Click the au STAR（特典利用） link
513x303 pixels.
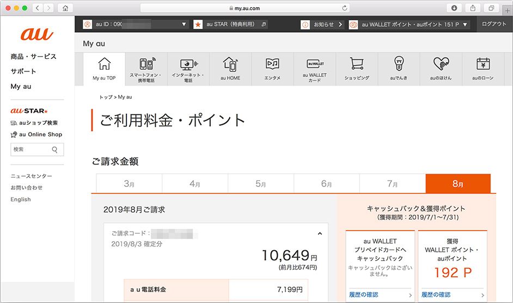[230, 24]
